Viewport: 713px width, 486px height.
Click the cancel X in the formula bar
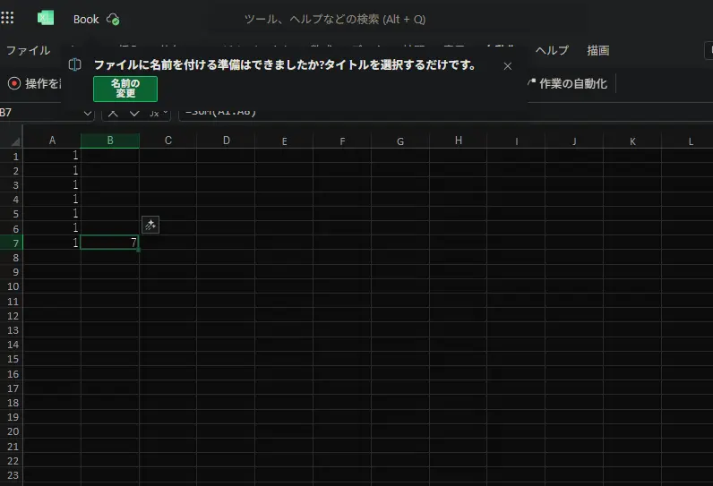click(x=114, y=113)
